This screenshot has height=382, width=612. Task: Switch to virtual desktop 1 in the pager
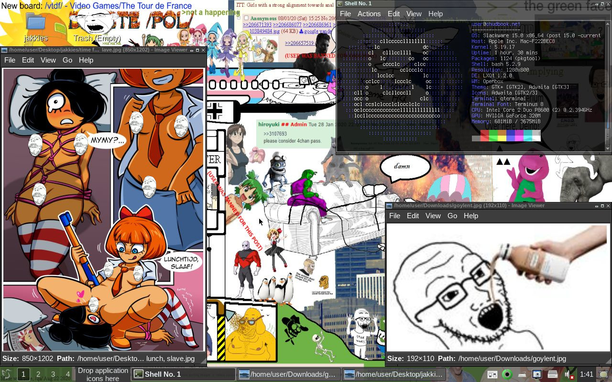tap(23, 374)
